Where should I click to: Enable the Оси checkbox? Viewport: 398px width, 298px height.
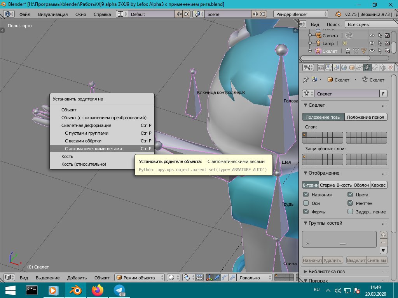[306, 203]
